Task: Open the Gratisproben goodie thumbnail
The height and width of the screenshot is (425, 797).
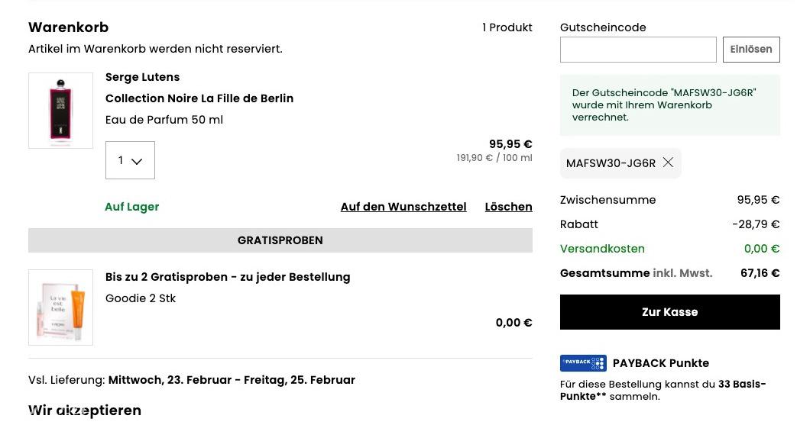Action: coord(60,307)
